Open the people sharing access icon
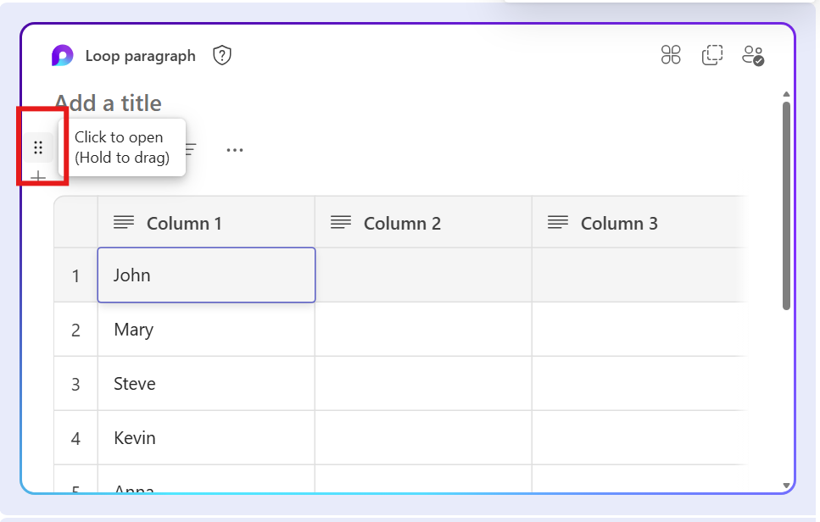The image size is (820, 522). (753, 55)
